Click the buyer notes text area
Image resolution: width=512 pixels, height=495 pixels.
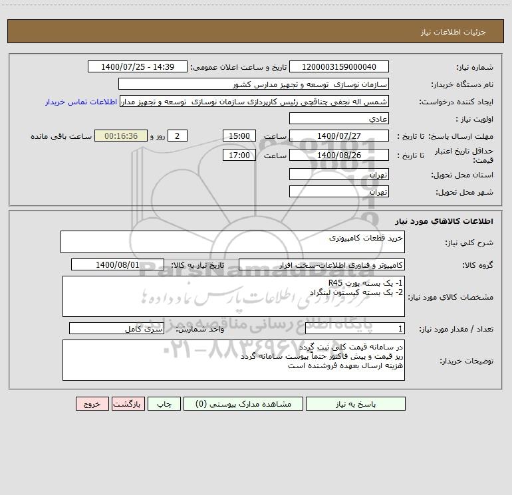233,360
